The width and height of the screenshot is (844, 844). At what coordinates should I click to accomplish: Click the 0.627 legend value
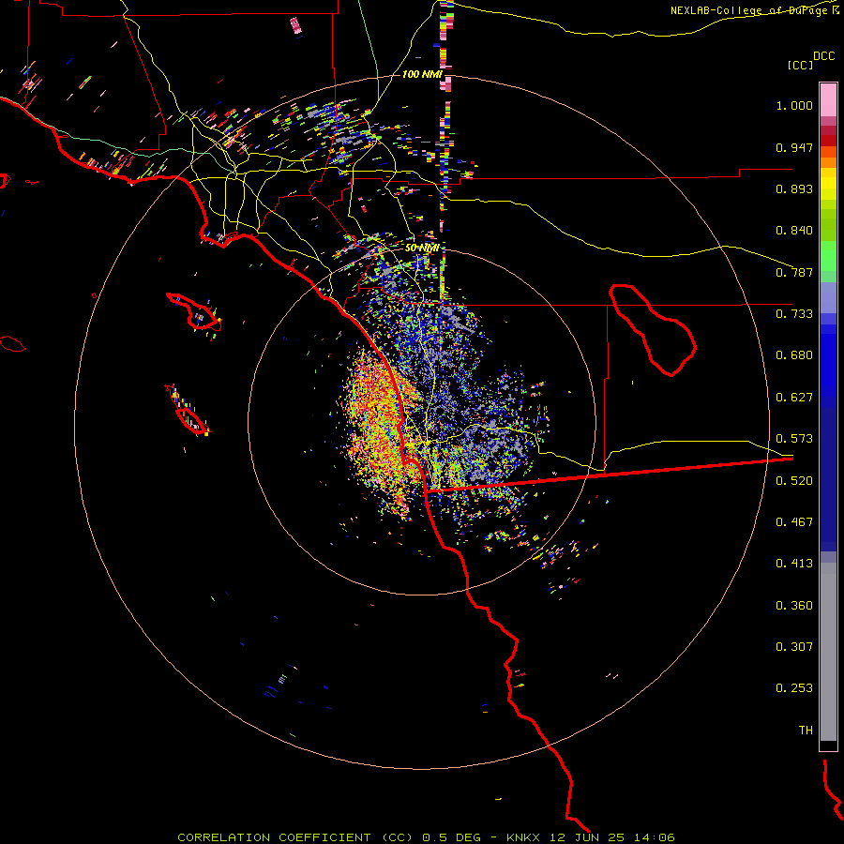[794, 398]
